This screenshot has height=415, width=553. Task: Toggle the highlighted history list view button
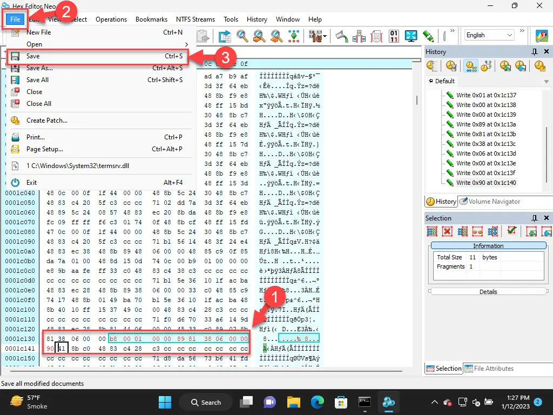pyautogui.click(x=470, y=66)
